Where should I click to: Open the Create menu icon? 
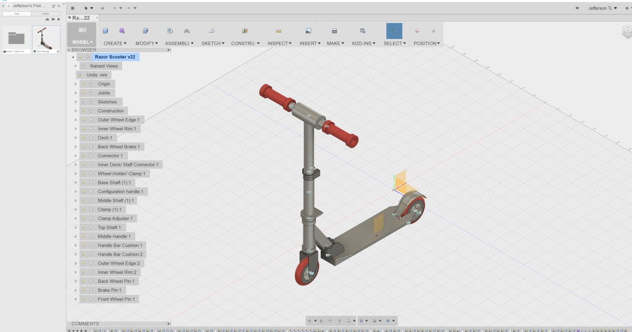coord(105,31)
